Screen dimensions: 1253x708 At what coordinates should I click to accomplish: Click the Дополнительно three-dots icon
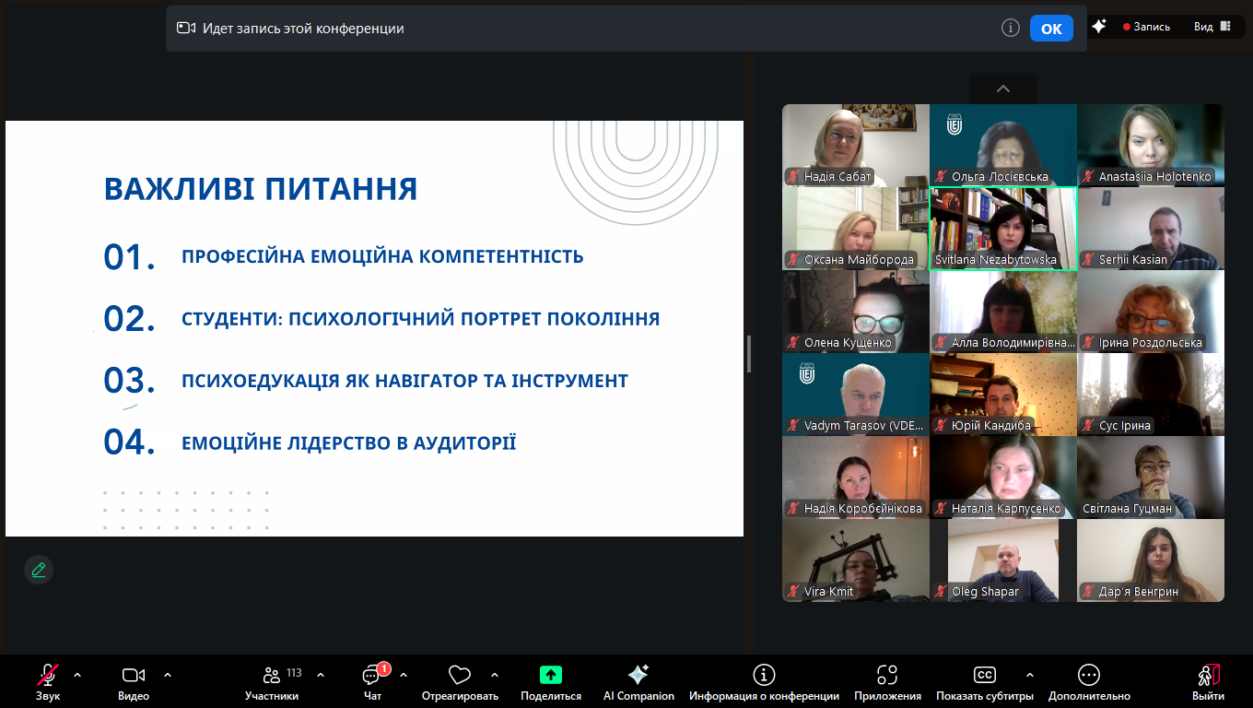[1089, 675]
